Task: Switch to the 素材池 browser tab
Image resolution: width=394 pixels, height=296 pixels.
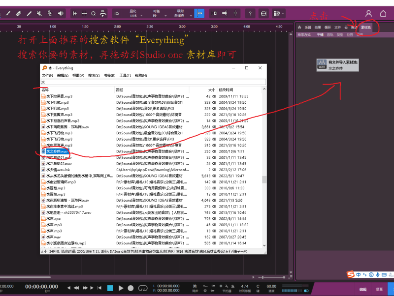Action: (x=366, y=28)
